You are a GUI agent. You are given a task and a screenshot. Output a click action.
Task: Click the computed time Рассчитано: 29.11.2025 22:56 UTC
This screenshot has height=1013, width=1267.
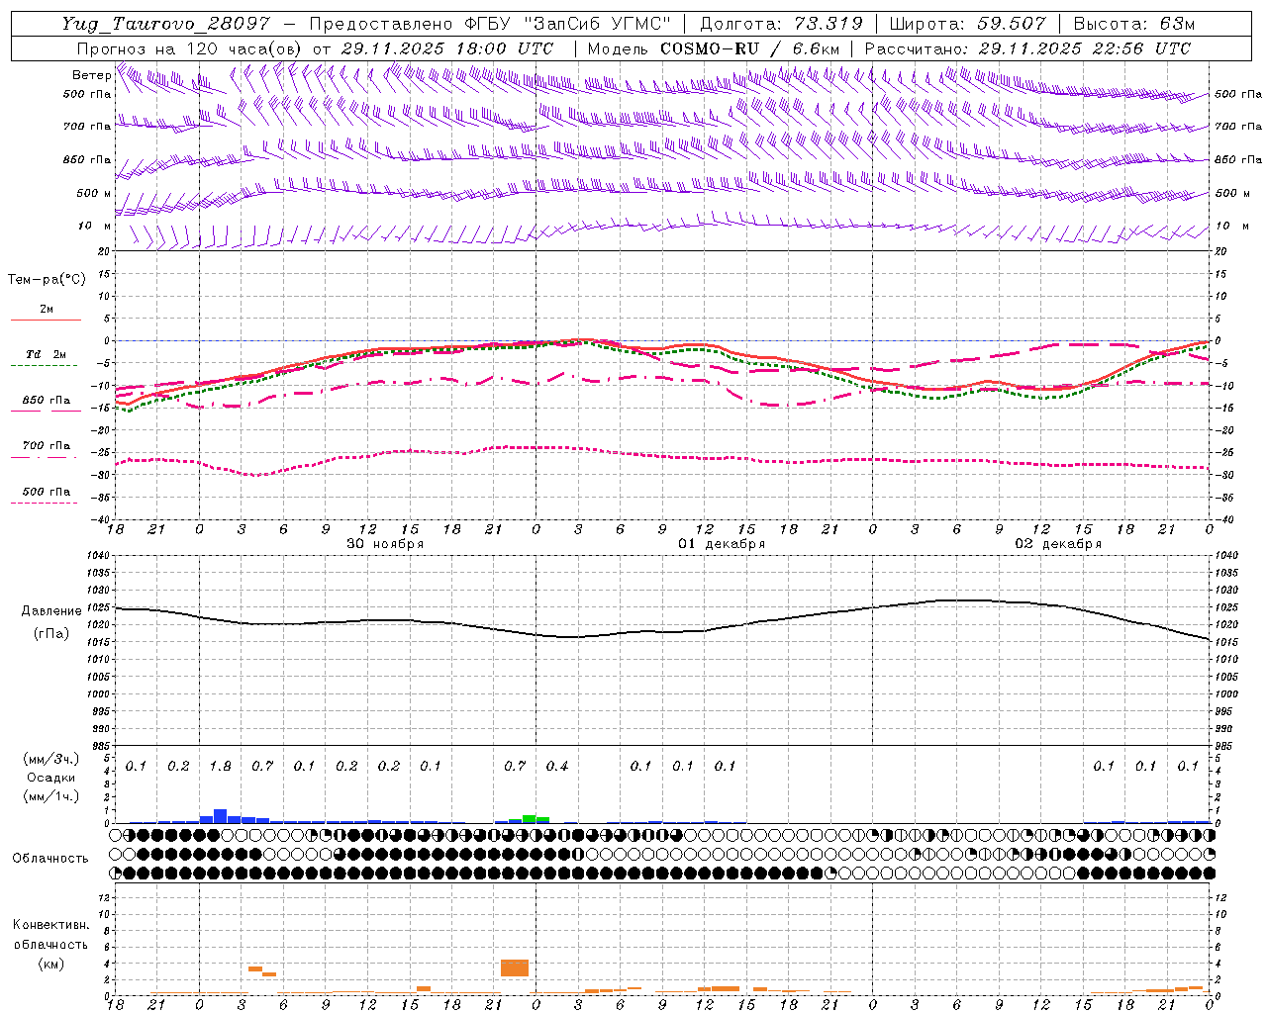1027,48
